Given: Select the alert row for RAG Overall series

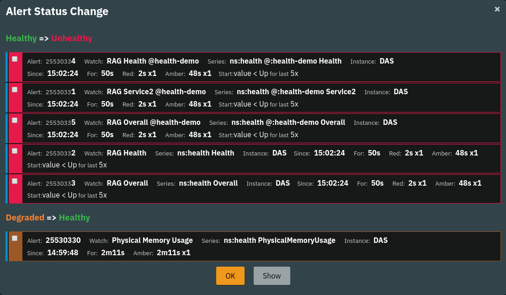Looking at the screenshot, I should [x=251, y=188].
